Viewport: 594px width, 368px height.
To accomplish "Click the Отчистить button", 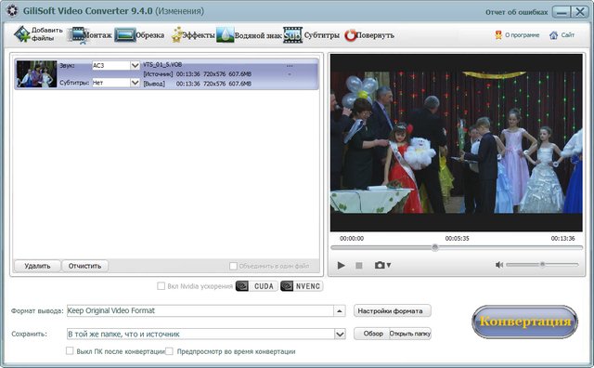I will pyautogui.click(x=84, y=266).
